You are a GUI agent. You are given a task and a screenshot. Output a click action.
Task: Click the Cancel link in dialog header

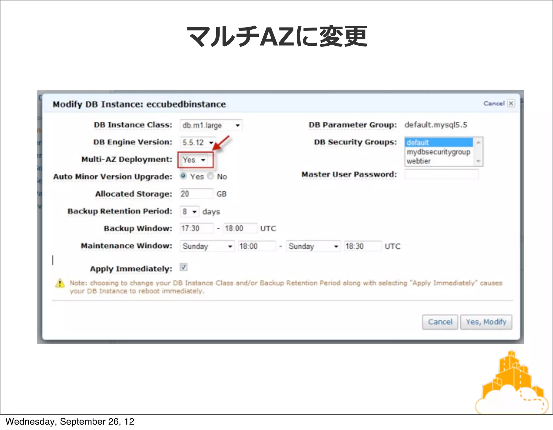point(494,103)
